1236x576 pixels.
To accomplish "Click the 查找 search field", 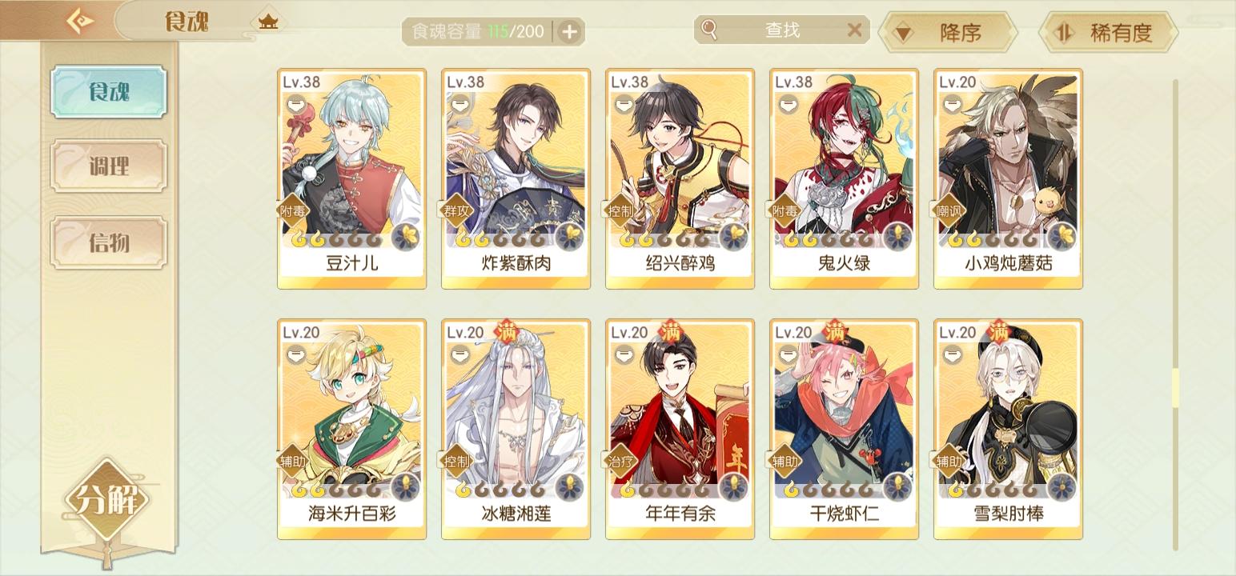I will [781, 30].
